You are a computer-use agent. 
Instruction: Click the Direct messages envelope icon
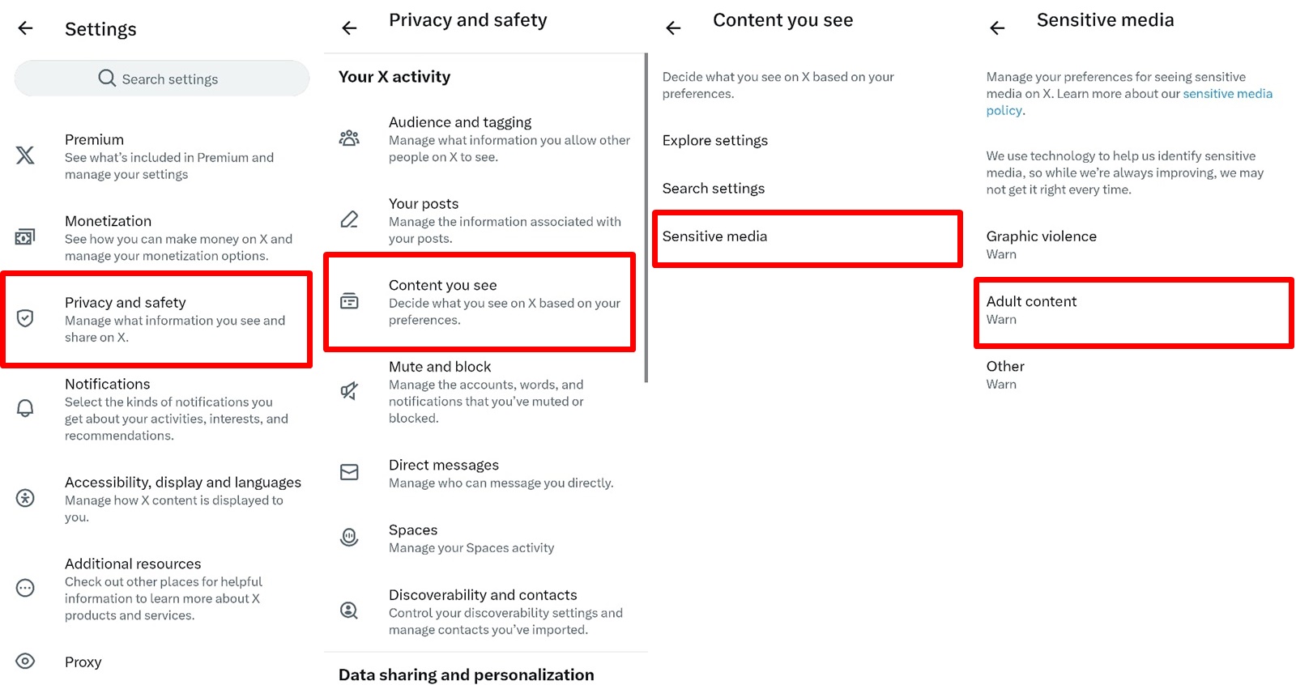[x=348, y=472]
